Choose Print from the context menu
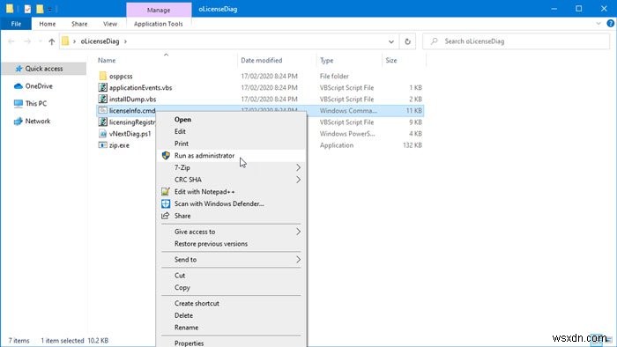Image resolution: width=617 pixels, height=347 pixels. point(182,144)
